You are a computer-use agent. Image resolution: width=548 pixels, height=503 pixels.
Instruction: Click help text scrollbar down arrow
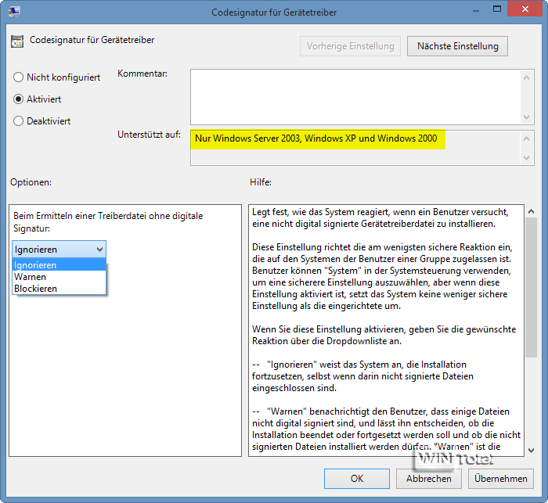[x=531, y=451]
